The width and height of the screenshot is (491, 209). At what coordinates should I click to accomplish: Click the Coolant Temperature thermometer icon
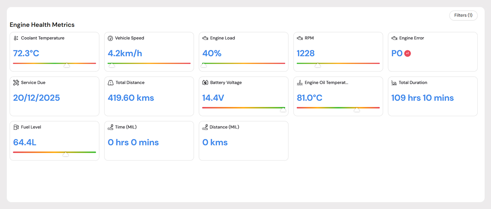(16, 38)
